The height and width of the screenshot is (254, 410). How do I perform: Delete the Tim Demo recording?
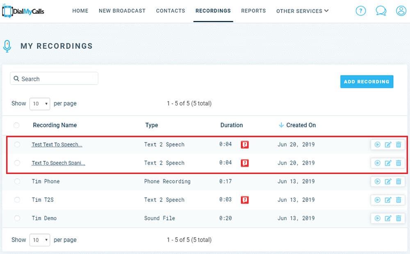(x=398, y=218)
